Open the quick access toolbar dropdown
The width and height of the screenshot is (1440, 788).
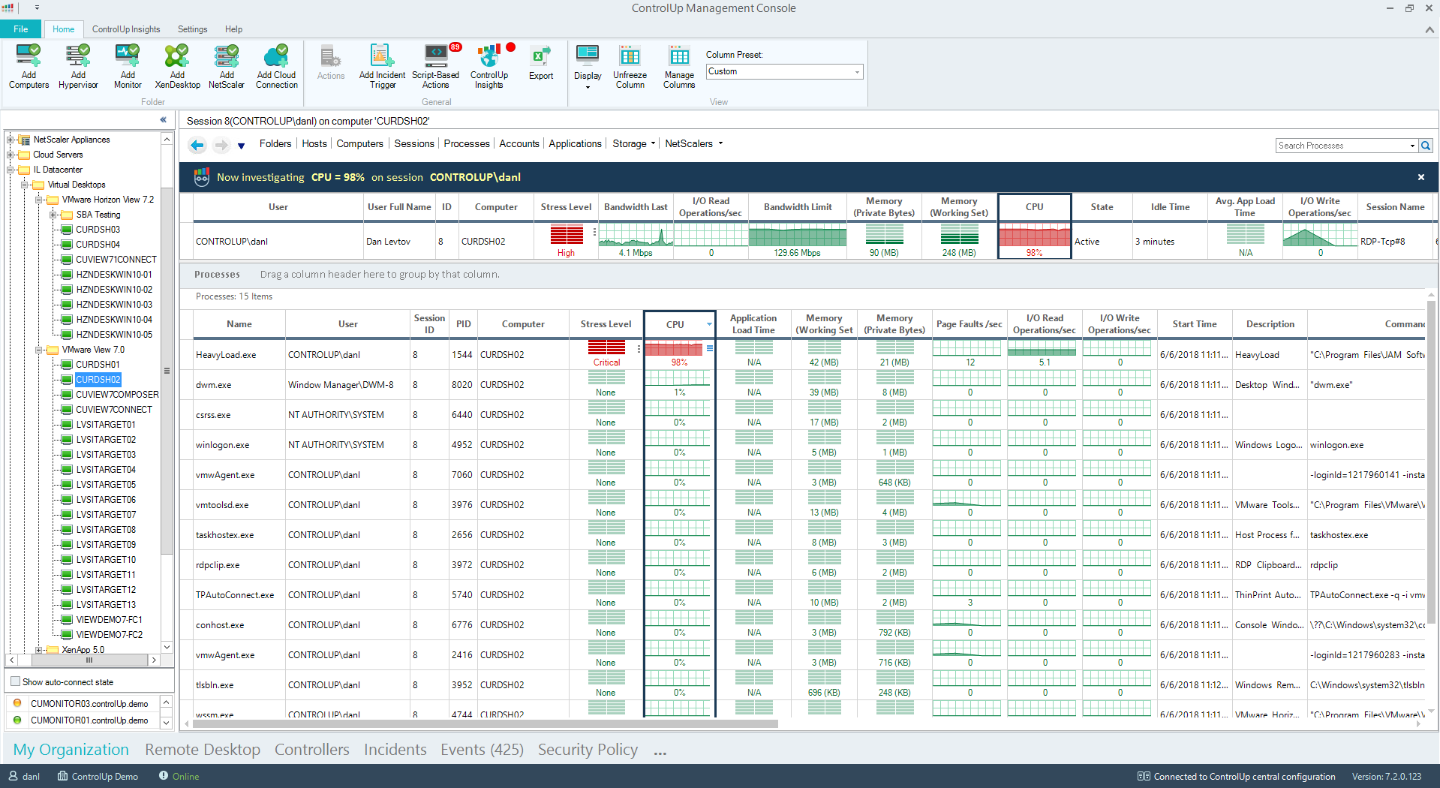coord(37,8)
